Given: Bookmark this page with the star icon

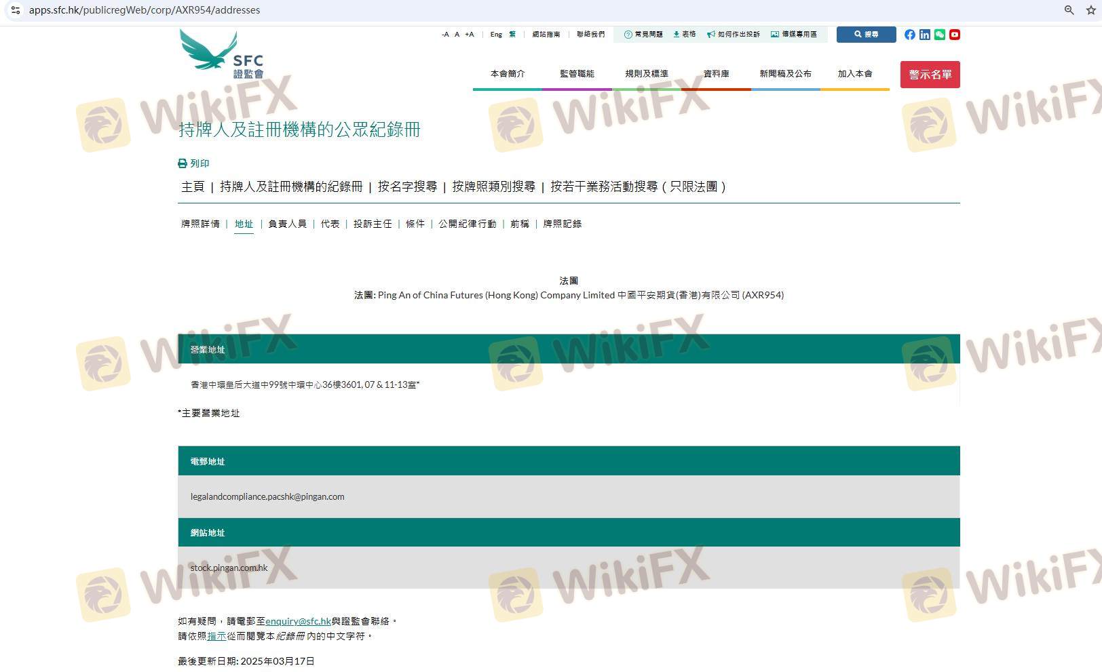Looking at the screenshot, I should [1091, 10].
